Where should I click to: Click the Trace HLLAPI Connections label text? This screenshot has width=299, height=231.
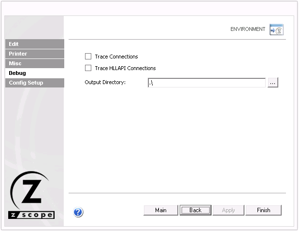click(x=125, y=68)
